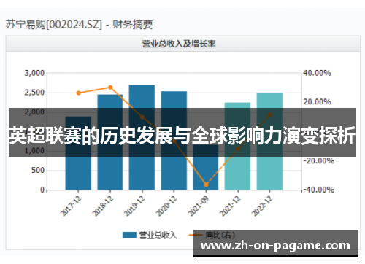
Task: Click the 2017-12 x-axis label
Action: (71, 206)
